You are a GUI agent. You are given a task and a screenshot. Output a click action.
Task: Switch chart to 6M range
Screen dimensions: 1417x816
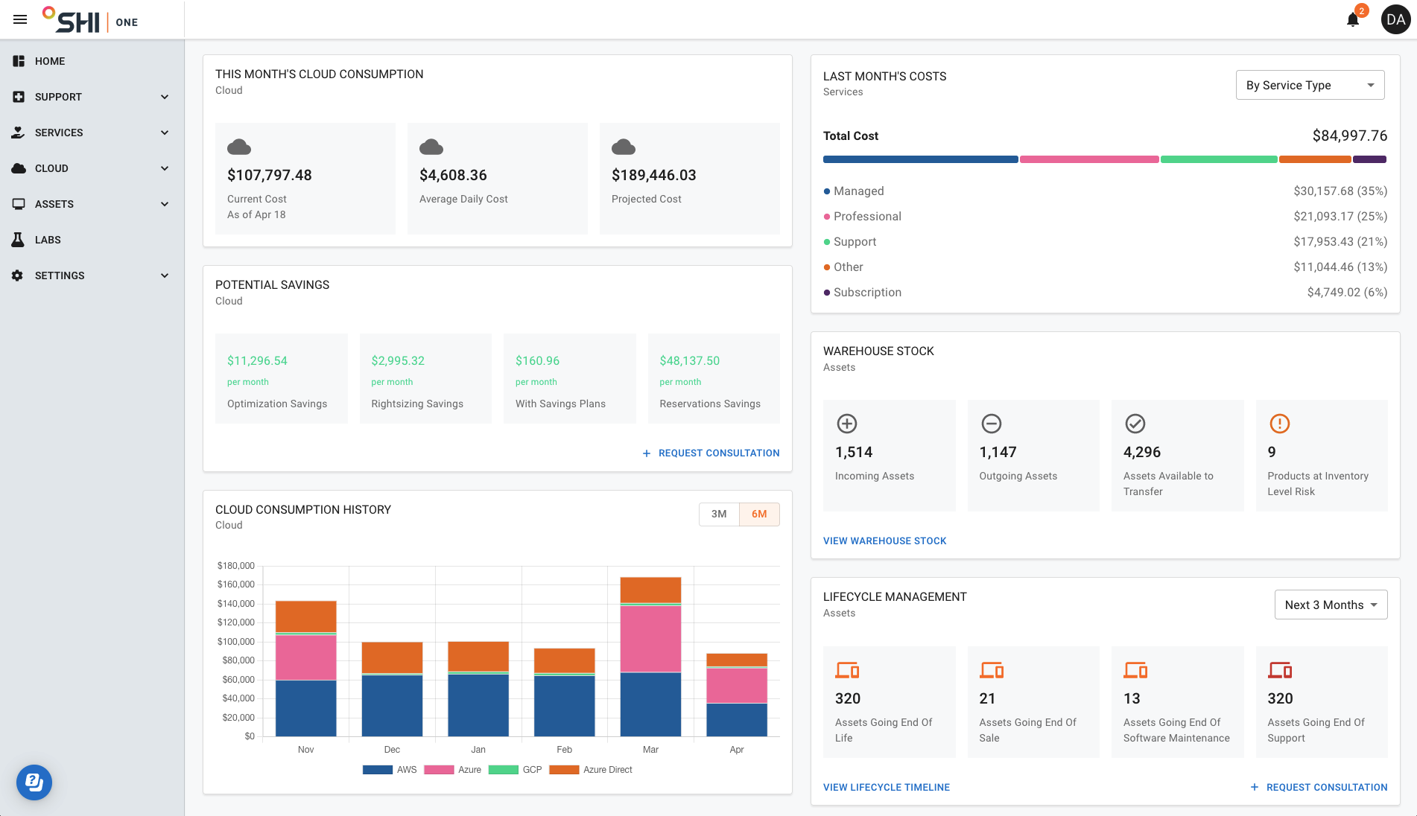tap(759, 514)
